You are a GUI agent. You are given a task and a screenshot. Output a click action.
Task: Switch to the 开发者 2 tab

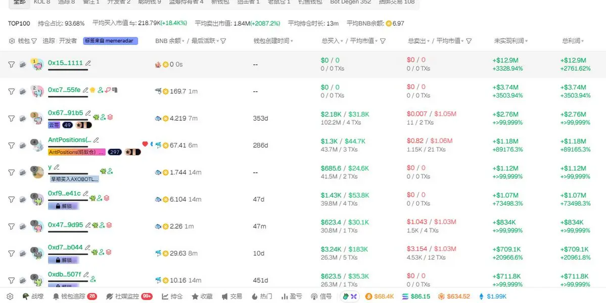(119, 2)
